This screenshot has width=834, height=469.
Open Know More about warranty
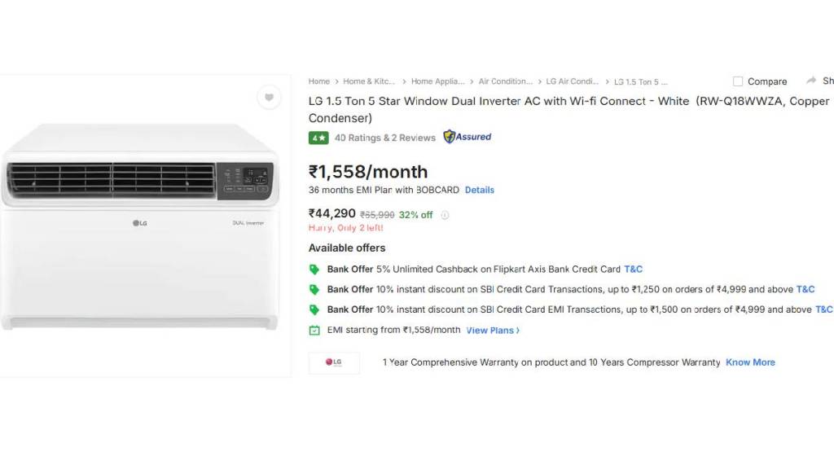pyautogui.click(x=750, y=362)
